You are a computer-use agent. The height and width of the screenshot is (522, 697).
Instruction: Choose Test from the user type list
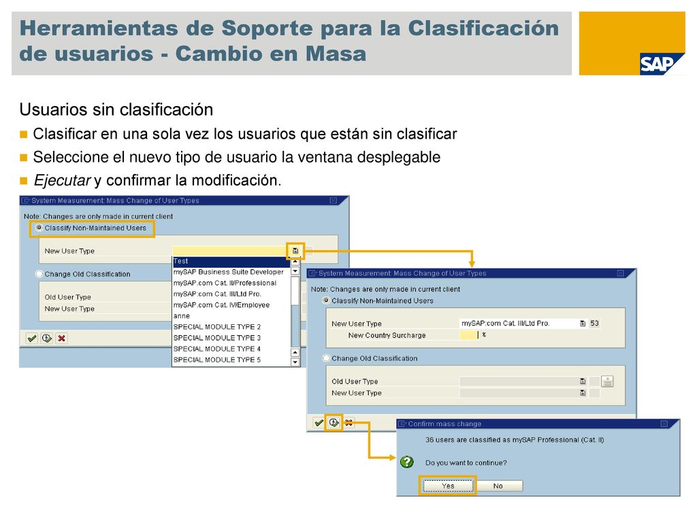click(x=231, y=261)
